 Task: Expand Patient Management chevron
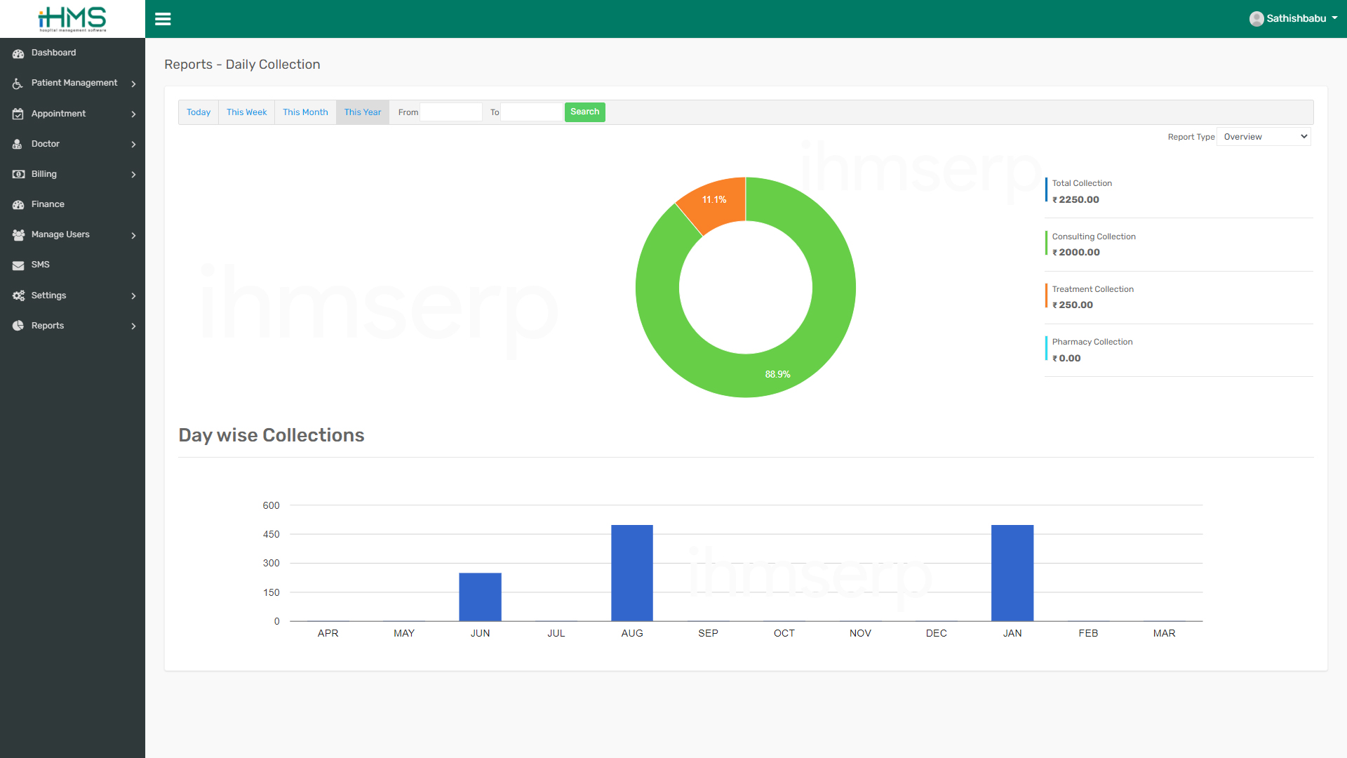(133, 84)
